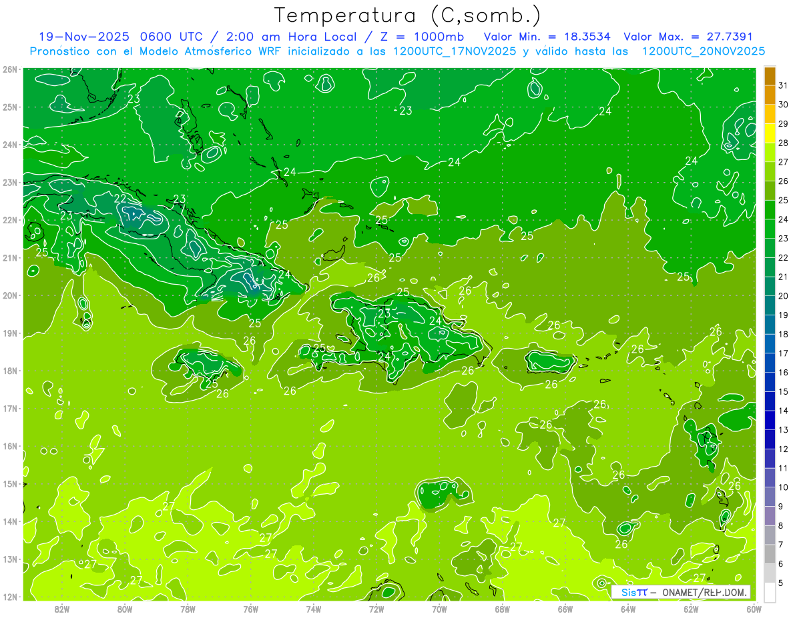The width and height of the screenshot is (801, 618).
Task: Click the gray legend swatch between 6 and 7
Action: pyautogui.click(x=770, y=554)
